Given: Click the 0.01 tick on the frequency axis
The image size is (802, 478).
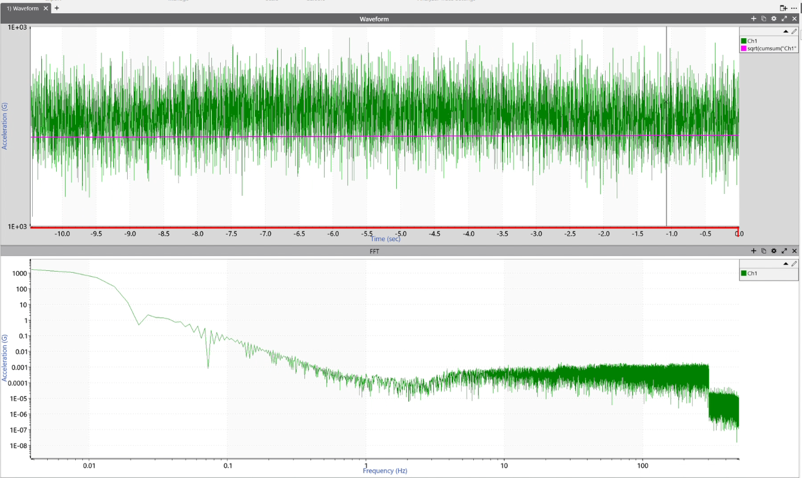Looking at the screenshot, I should [89, 465].
